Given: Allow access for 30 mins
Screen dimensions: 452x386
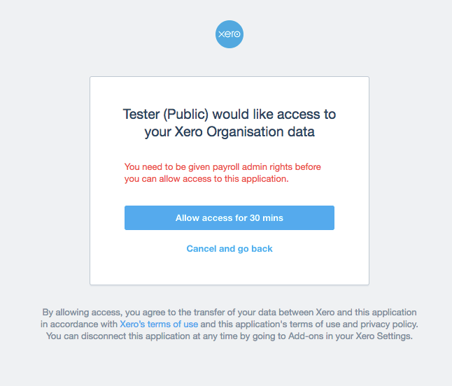Looking at the screenshot, I should [229, 217].
